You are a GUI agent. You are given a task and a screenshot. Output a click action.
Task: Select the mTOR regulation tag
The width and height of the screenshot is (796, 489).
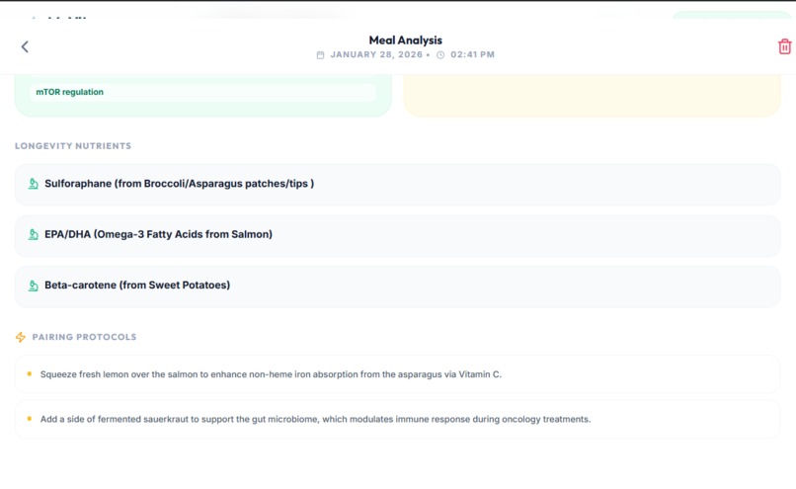(x=202, y=92)
